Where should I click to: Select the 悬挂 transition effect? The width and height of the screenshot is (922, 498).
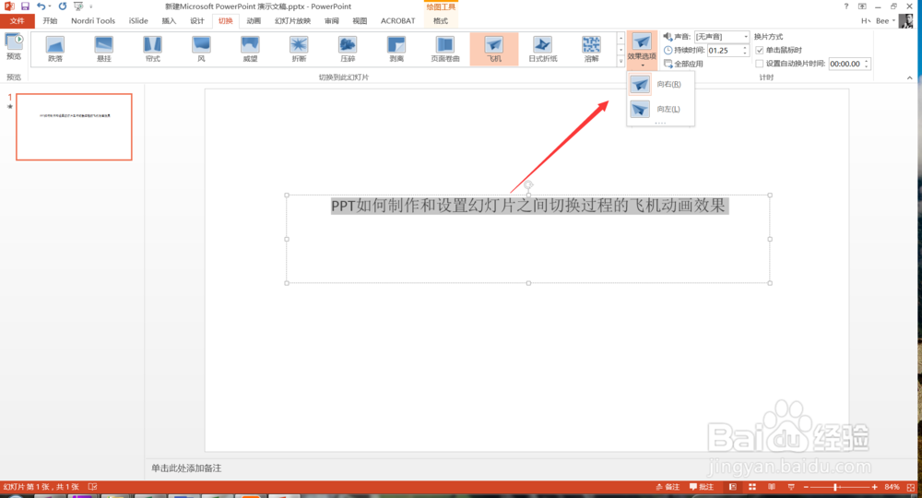point(104,49)
